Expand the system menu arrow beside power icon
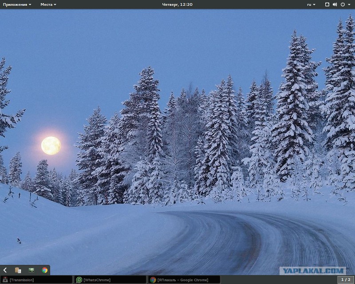Image resolution: width=355 pixels, height=284 pixels. [x=348, y=4]
